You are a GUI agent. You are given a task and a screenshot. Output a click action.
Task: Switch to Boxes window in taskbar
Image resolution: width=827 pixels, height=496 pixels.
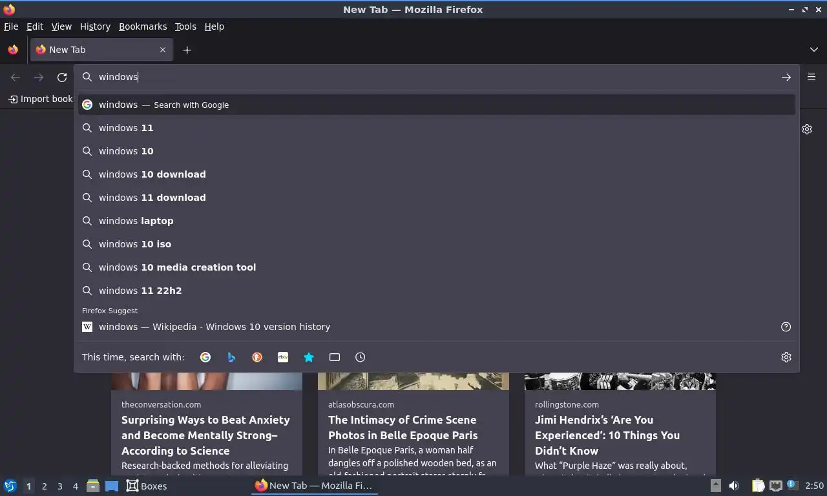147,486
